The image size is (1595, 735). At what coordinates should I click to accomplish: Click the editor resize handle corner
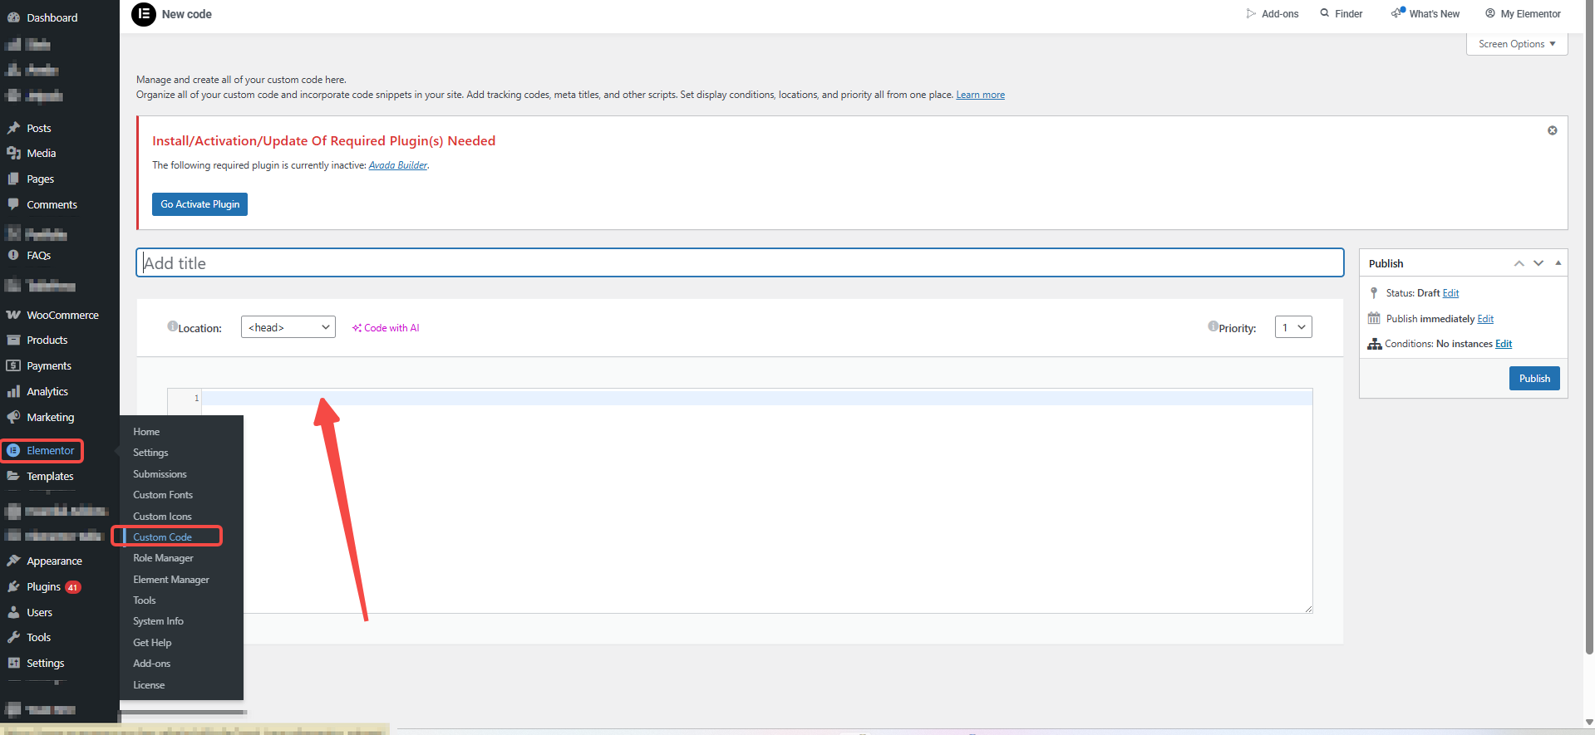1308,609
